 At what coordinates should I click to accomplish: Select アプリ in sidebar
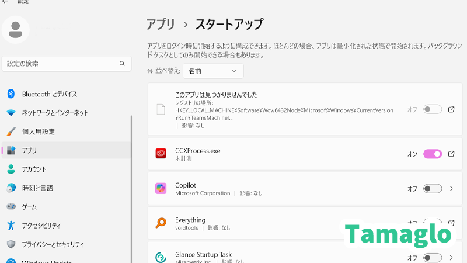67,150
